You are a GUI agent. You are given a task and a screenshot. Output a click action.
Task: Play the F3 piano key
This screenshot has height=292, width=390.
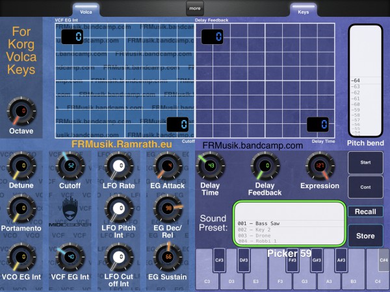click(x=280, y=281)
